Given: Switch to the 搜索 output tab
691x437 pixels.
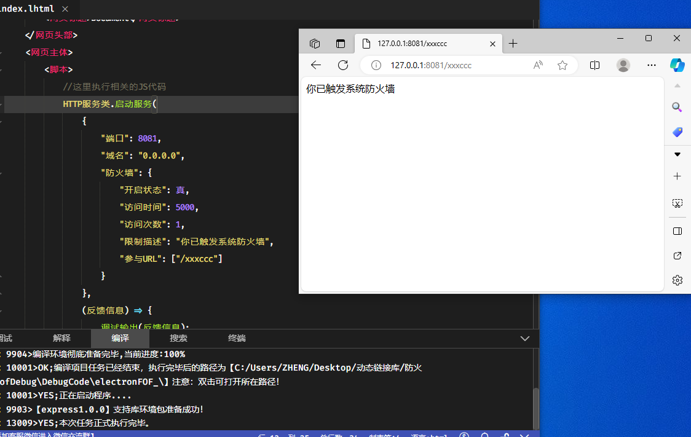Looking at the screenshot, I should click(178, 338).
